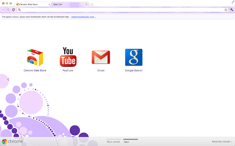Click the Google Search label text
This screenshot has width=235, height=146.
(x=134, y=70)
